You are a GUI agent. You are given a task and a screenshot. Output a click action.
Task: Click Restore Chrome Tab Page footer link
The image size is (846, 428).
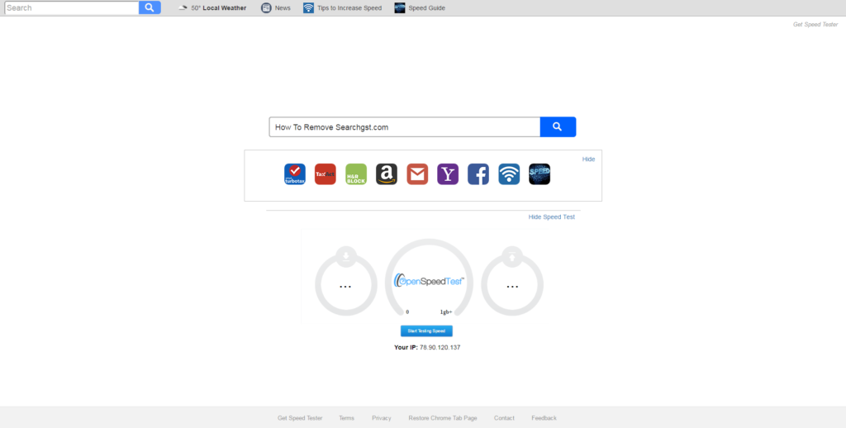443,418
